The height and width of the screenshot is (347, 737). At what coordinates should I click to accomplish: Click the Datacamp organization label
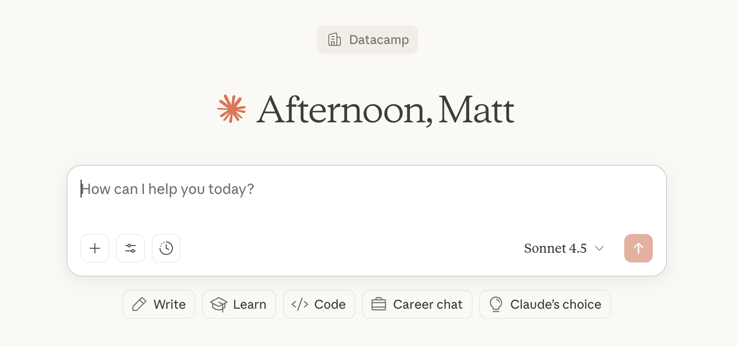click(x=379, y=40)
